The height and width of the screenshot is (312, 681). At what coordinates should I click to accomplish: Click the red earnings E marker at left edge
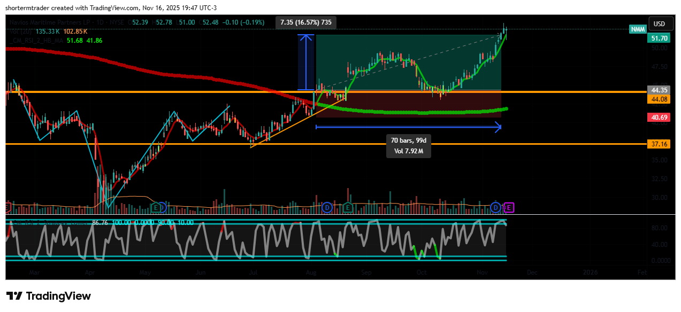click(7, 207)
